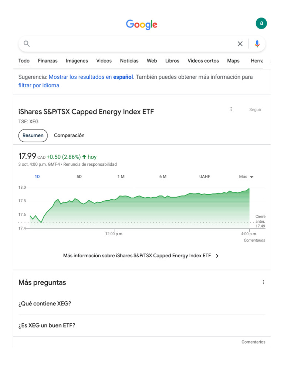Click the price value 17.99

point(27,156)
